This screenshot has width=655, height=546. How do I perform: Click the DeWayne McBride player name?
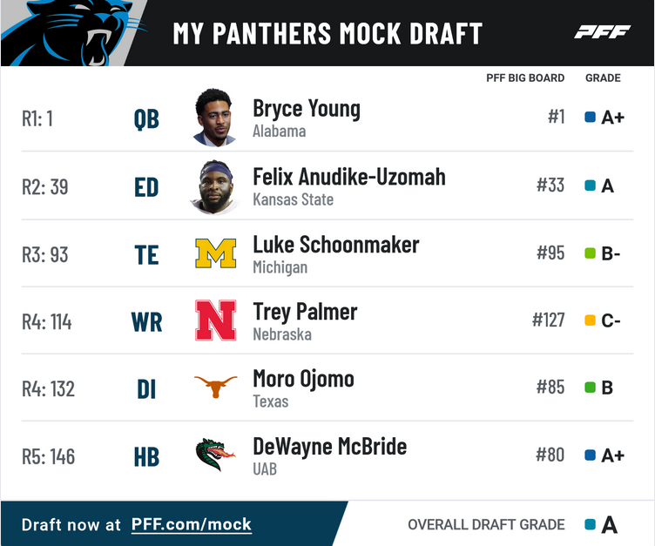click(329, 447)
